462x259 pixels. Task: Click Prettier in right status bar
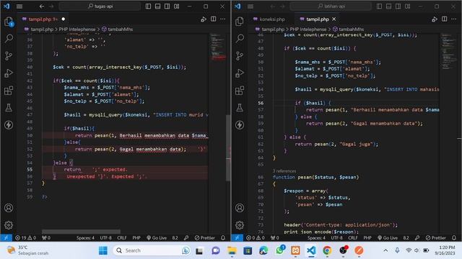436,238
